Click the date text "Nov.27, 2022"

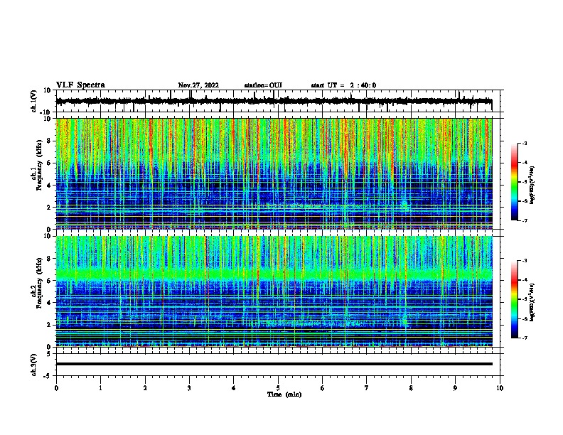click(198, 85)
